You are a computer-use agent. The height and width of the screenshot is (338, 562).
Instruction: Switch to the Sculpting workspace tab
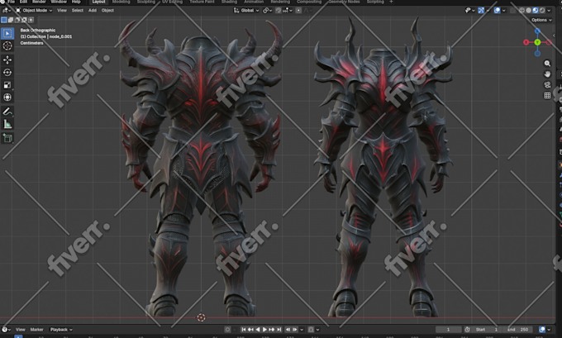[x=146, y=2]
